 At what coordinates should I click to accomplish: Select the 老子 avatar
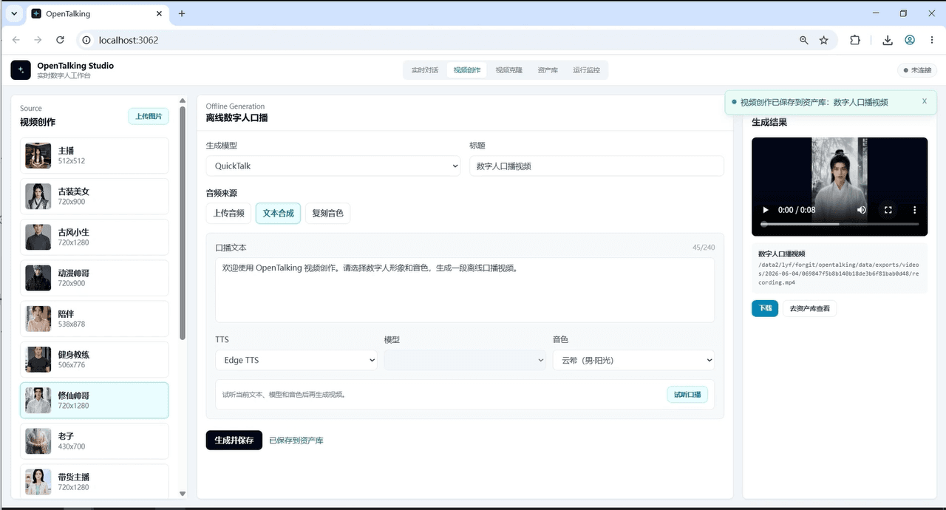(x=95, y=441)
